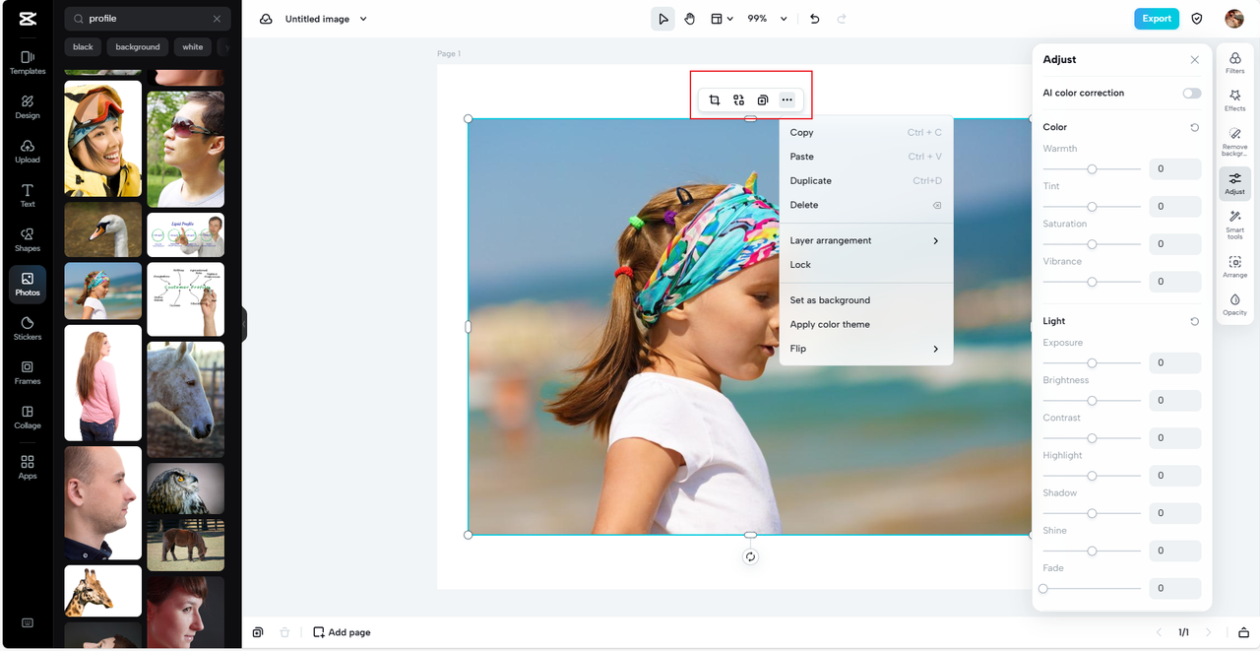
Task: Reset the Color adjustments
Action: click(1194, 128)
